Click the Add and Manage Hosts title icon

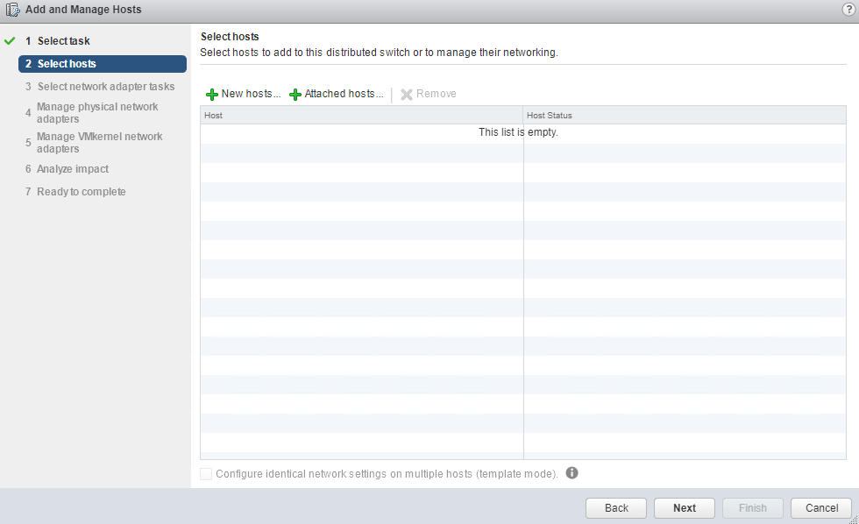pos(13,10)
